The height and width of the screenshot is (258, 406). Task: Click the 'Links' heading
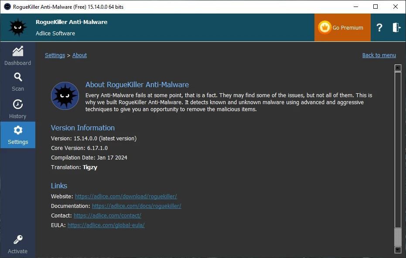(x=59, y=186)
